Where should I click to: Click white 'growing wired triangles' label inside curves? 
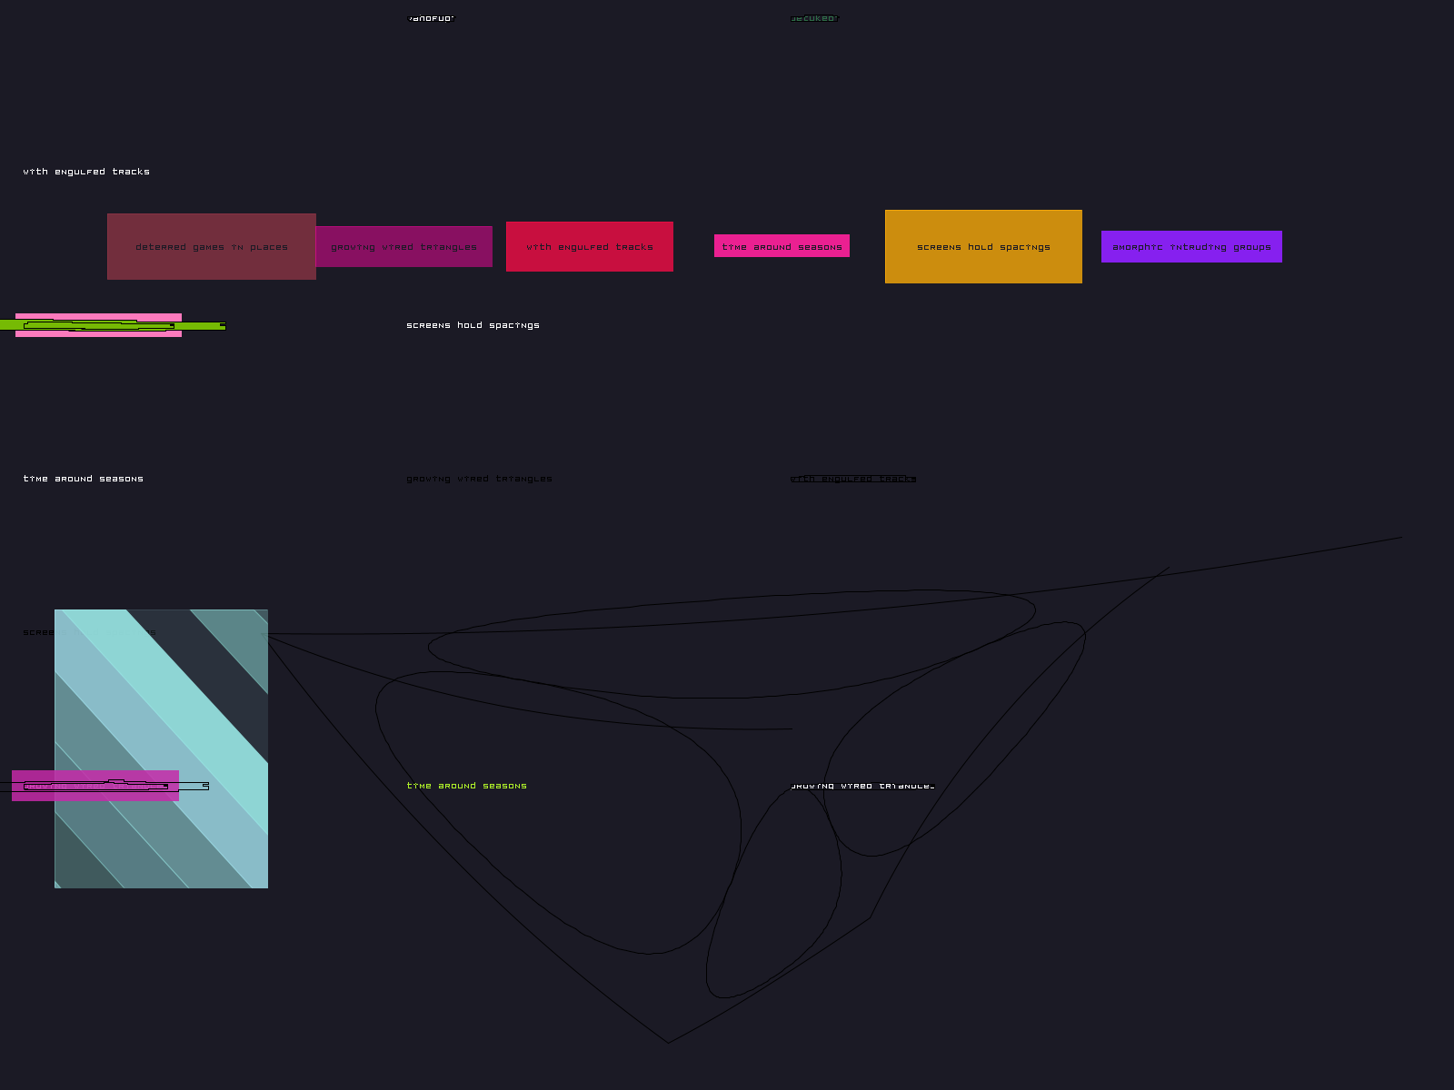[x=862, y=786]
